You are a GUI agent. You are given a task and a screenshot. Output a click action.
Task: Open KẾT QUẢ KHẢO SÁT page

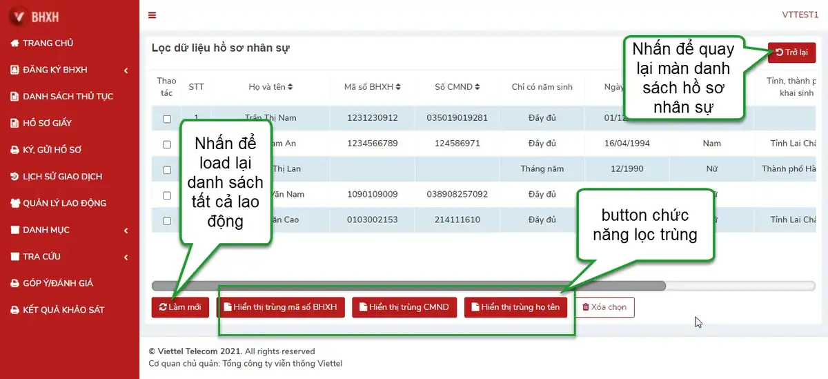(x=63, y=310)
